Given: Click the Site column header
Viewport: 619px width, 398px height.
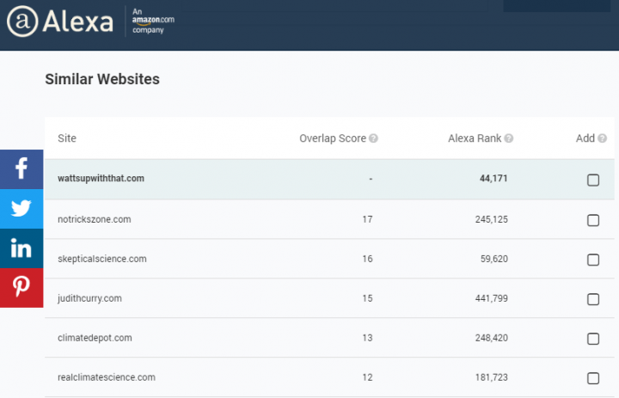Looking at the screenshot, I should (67, 138).
